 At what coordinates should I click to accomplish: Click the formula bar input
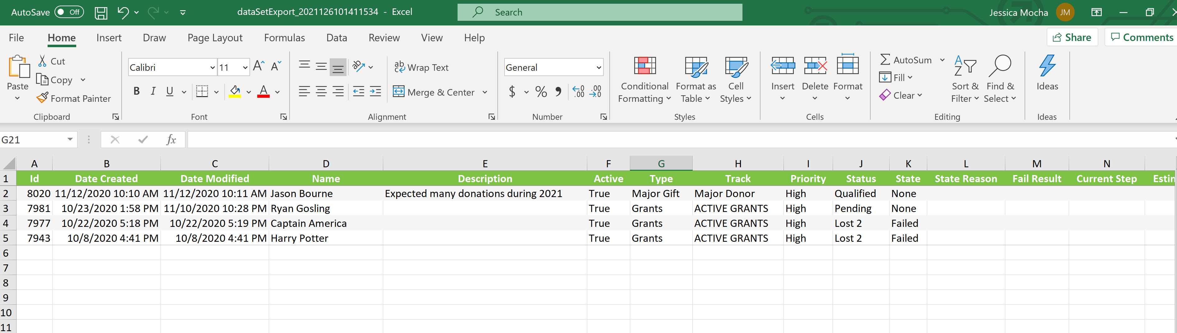681,140
